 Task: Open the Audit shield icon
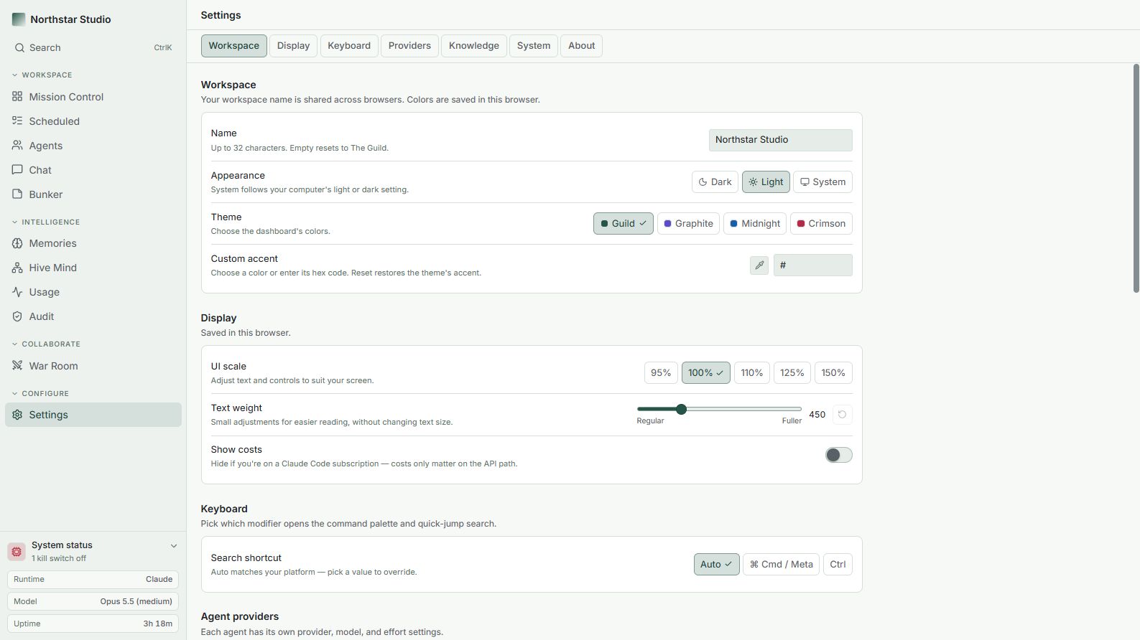click(17, 316)
